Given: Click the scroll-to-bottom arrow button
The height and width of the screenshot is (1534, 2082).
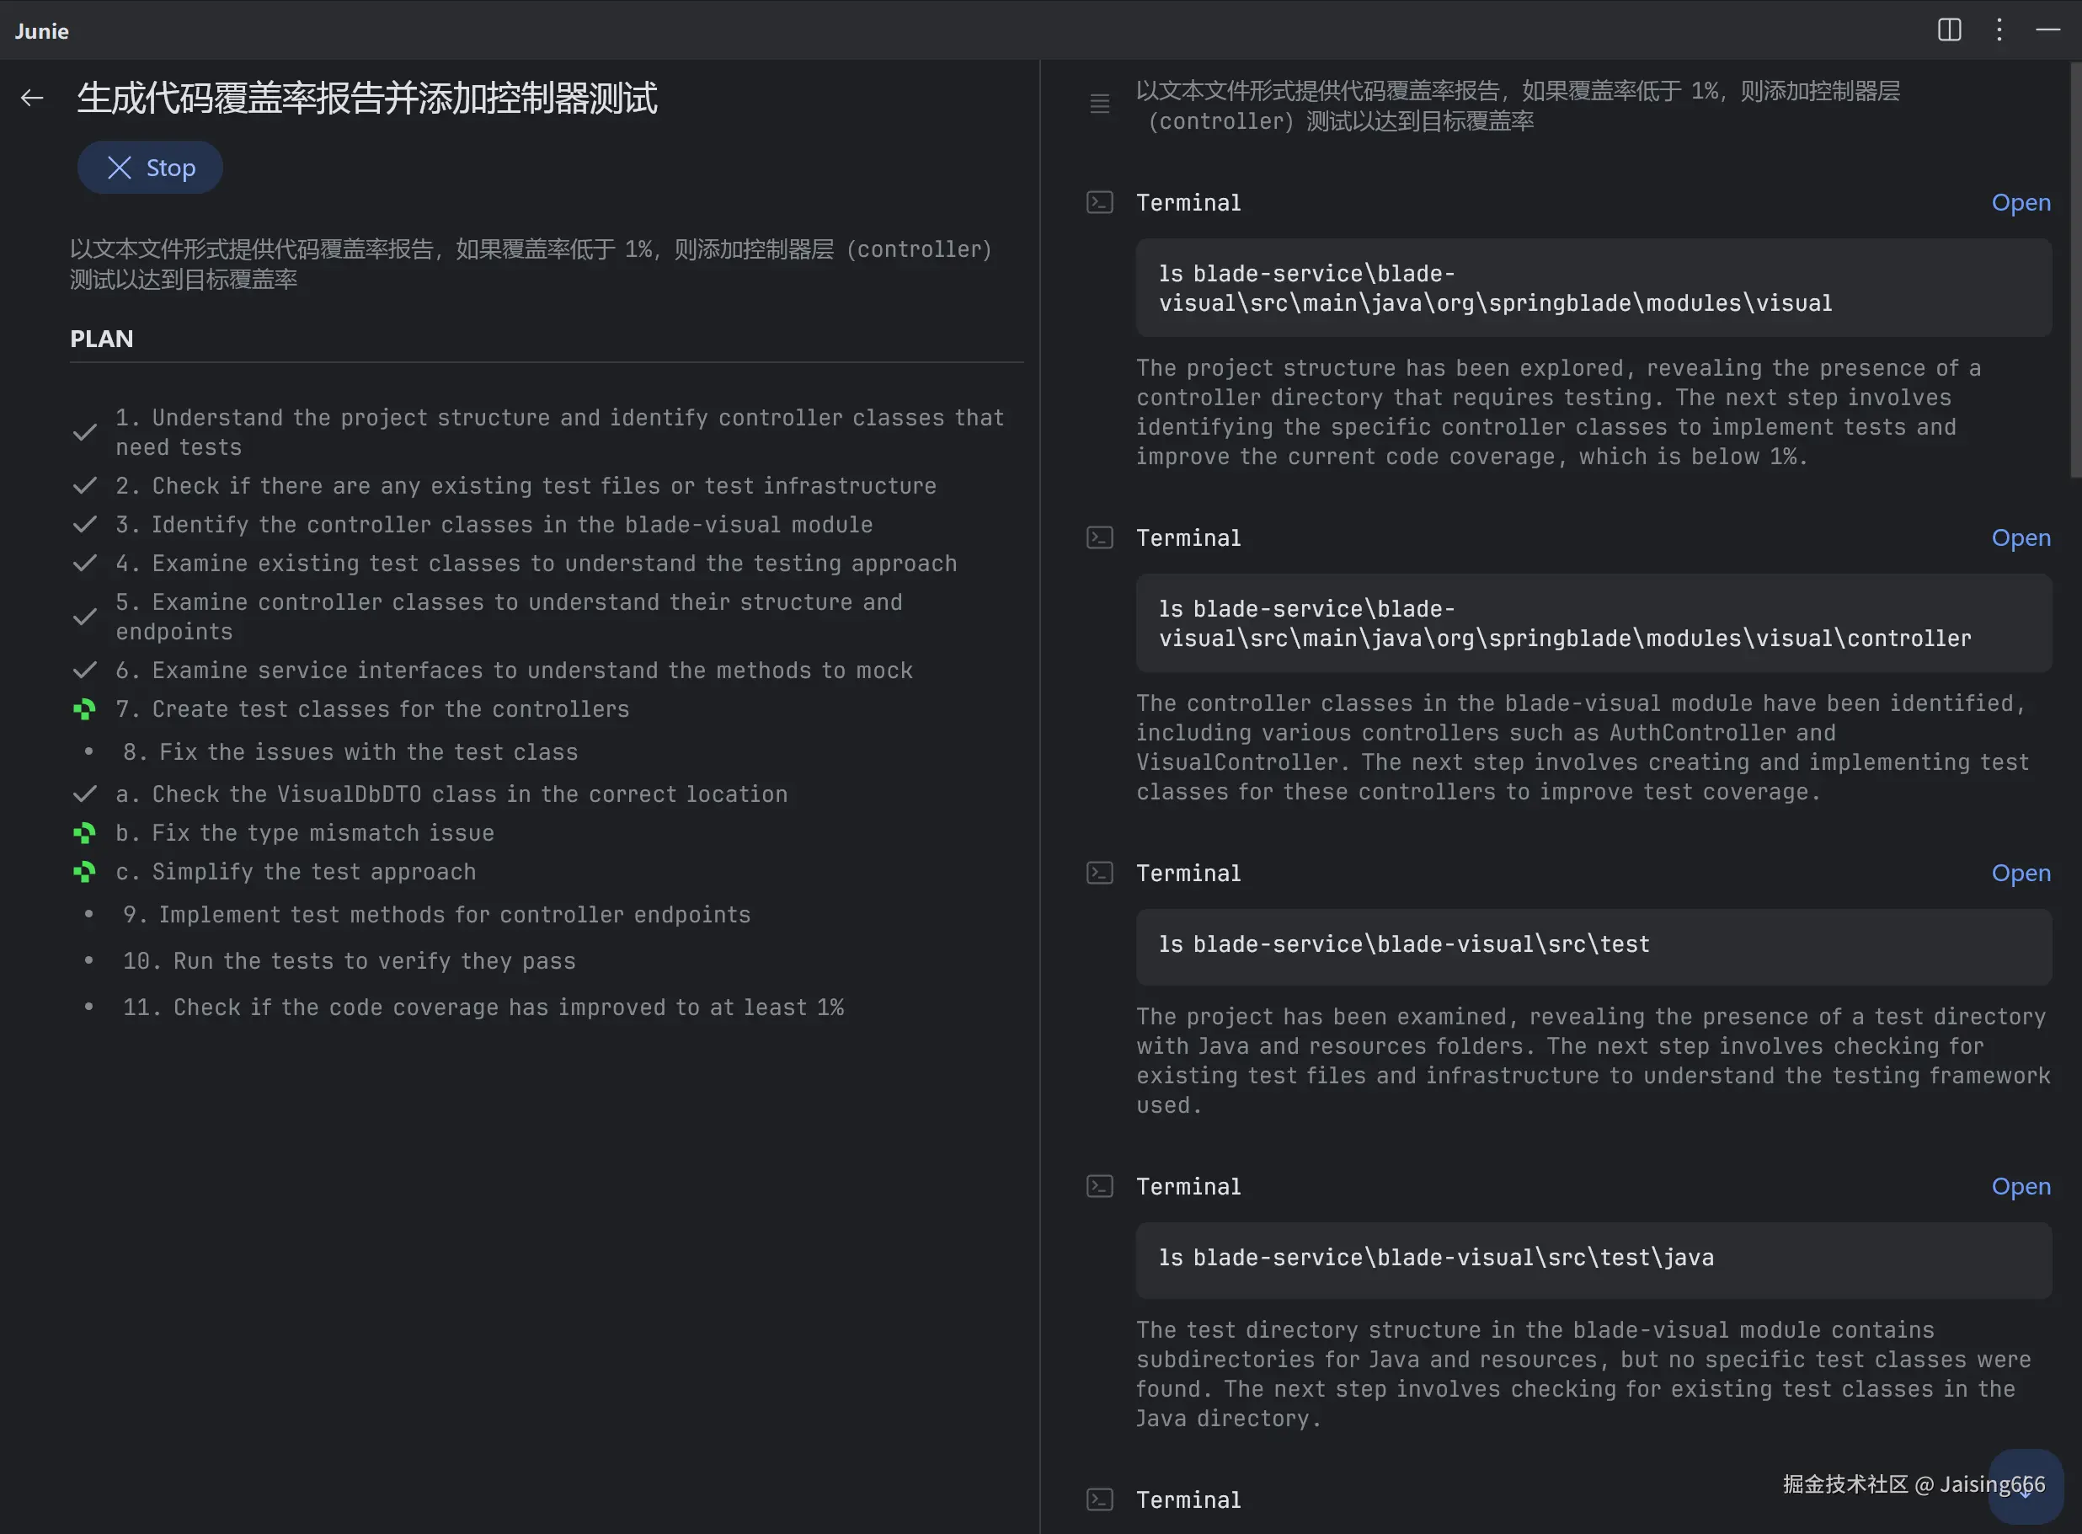Looking at the screenshot, I should [x=2026, y=1488].
